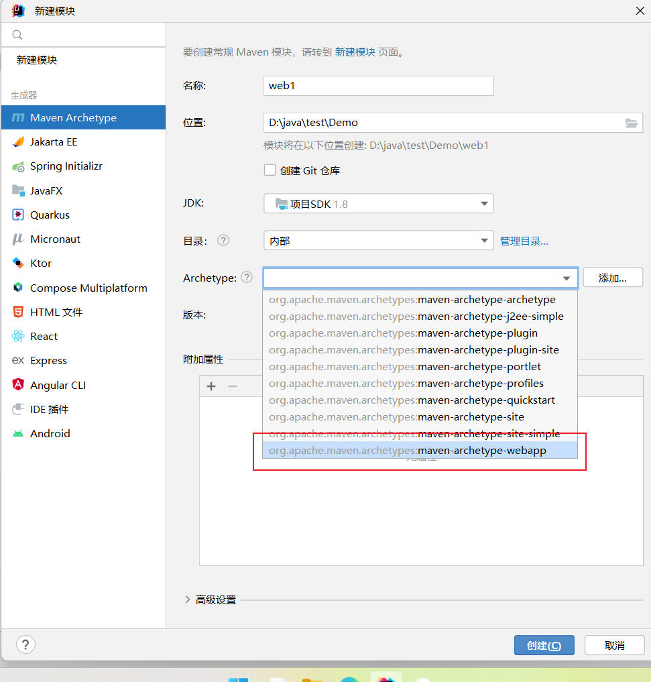651x682 pixels.
Task: Click the name field containing web1
Action: 378,86
